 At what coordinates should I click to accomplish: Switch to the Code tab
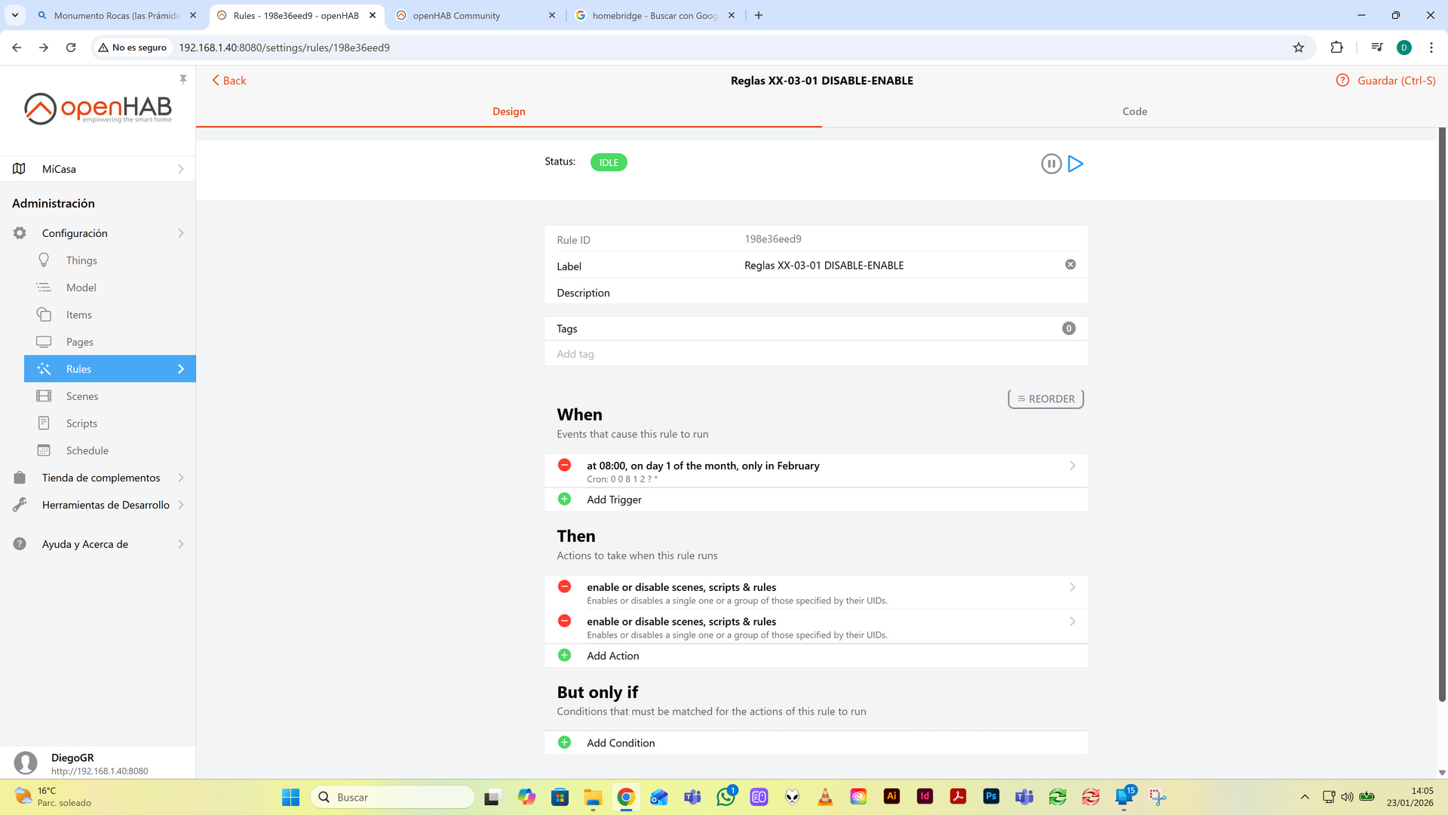tap(1134, 111)
